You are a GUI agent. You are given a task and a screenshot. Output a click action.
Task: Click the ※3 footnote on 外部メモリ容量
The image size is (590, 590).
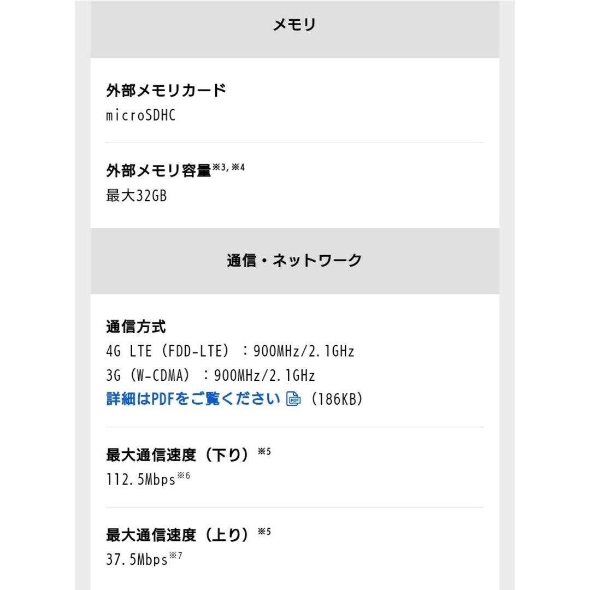tap(220, 167)
